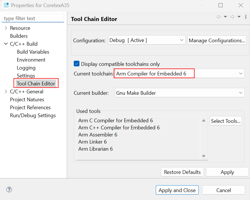Open the three-dot view menu icon

[246, 17]
